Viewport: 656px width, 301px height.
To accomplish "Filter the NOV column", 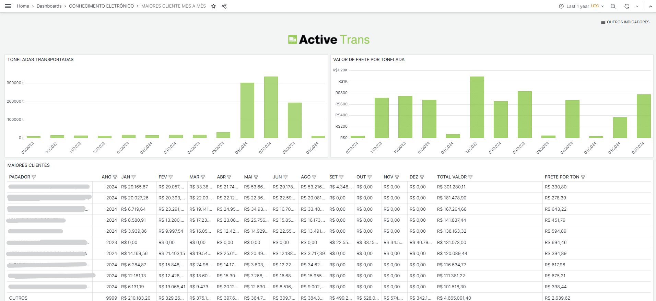I will tap(397, 177).
